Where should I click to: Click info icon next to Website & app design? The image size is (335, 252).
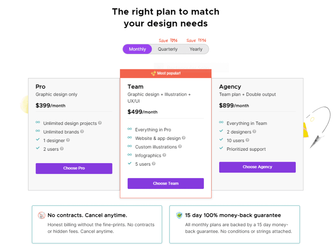(184, 138)
